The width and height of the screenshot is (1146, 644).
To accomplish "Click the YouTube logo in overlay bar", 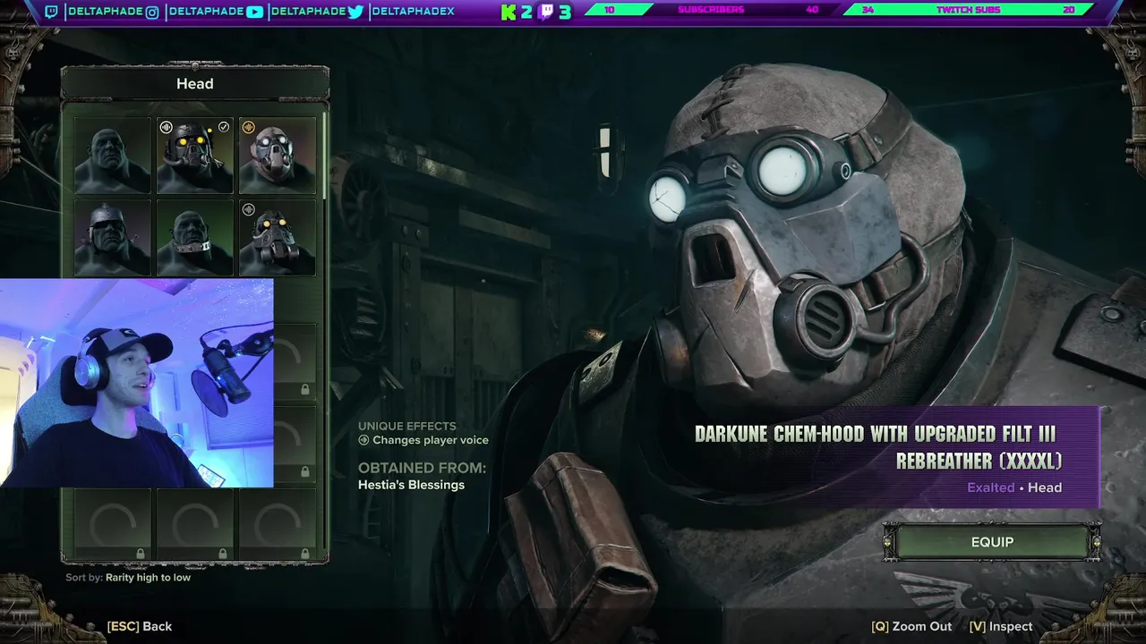I will pos(254,12).
